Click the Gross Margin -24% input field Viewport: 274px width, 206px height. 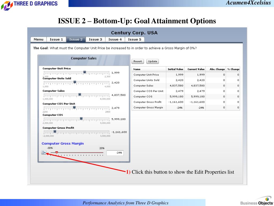pyautogui.click(x=115, y=153)
